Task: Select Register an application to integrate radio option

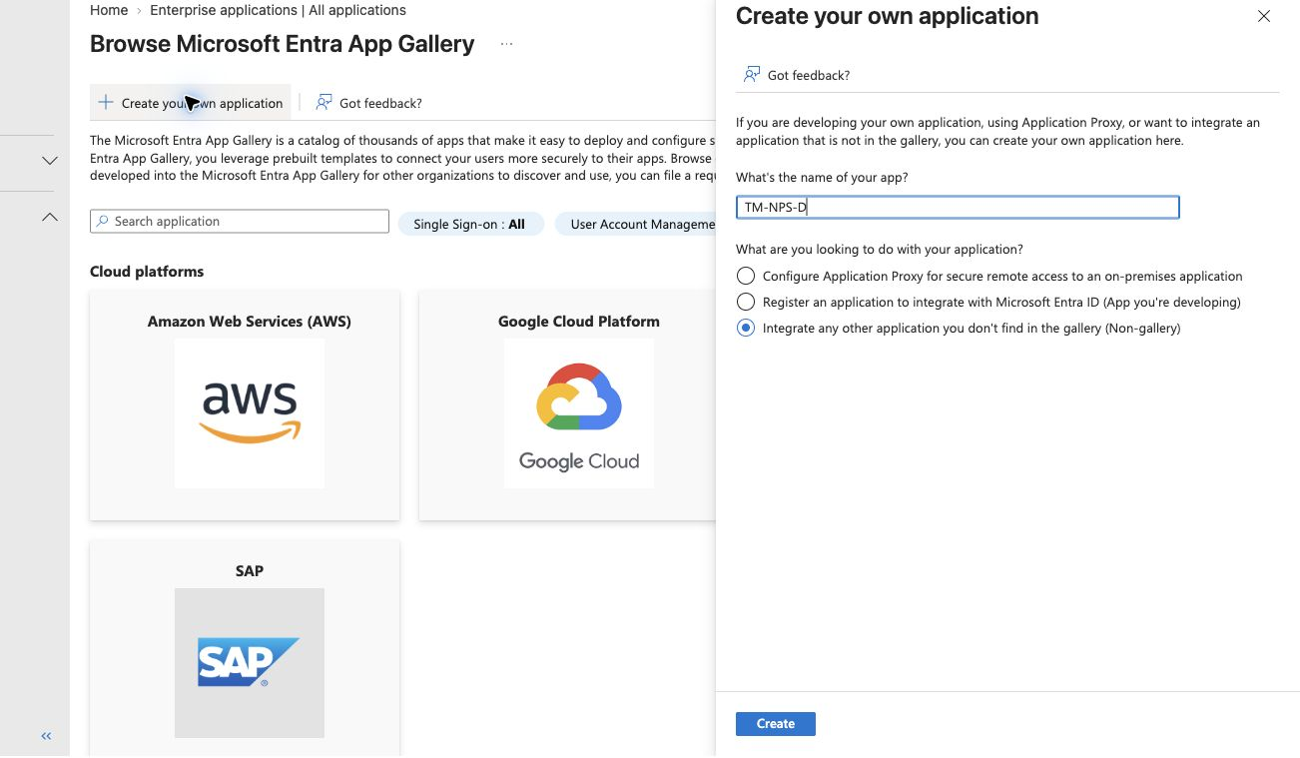Action: pyautogui.click(x=745, y=302)
